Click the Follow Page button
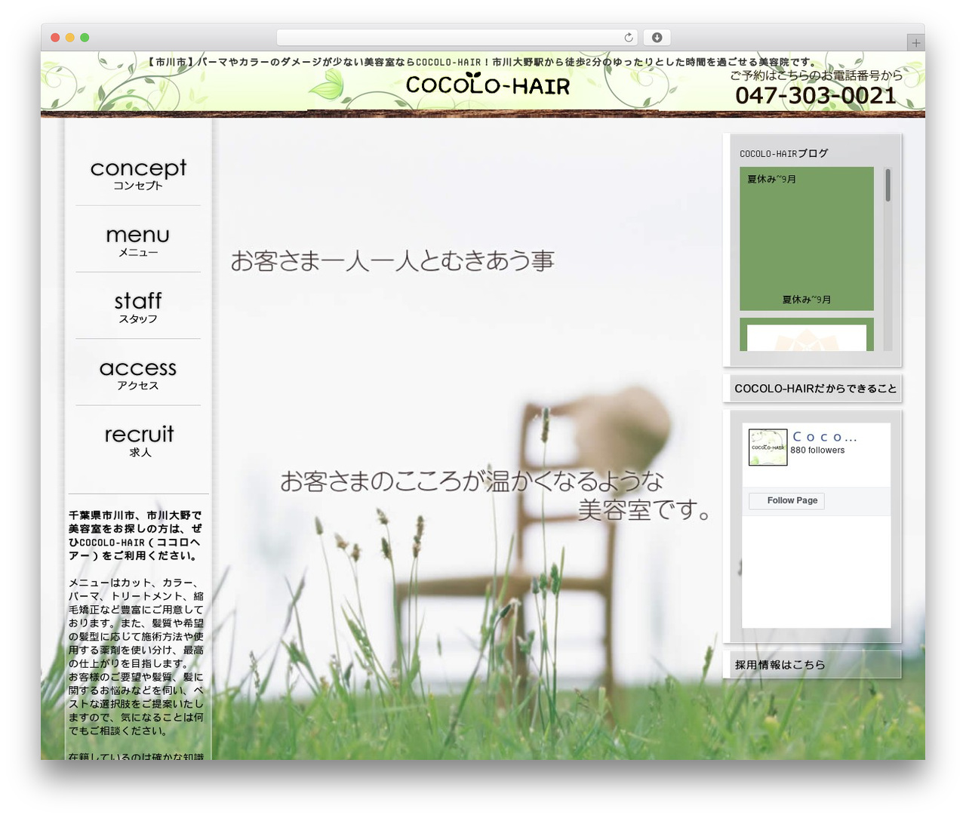Screen dimensions: 966x818 pyautogui.click(x=786, y=500)
